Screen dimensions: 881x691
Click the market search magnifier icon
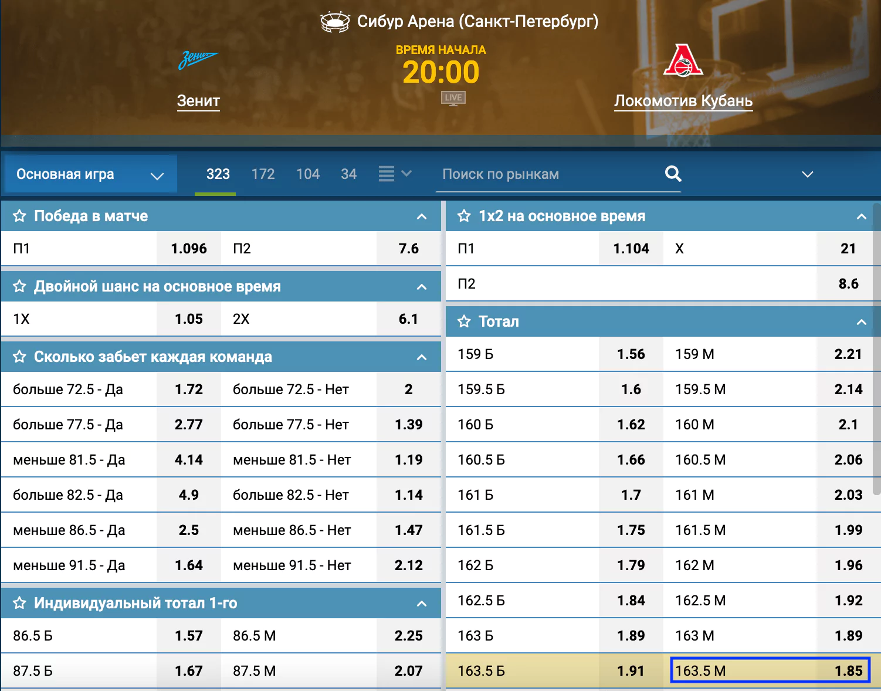coord(673,174)
